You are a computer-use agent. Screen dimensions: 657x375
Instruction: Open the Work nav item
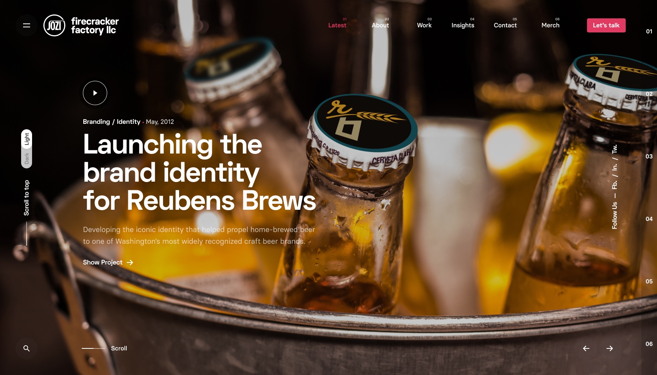click(424, 25)
